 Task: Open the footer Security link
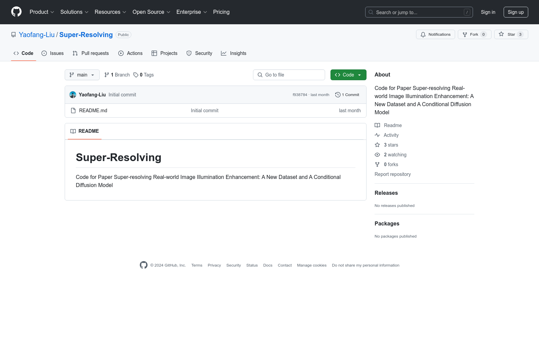click(x=233, y=265)
